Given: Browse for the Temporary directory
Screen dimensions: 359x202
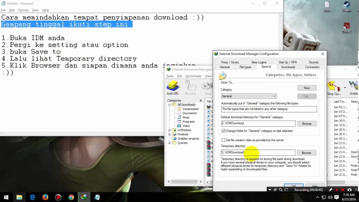Looking at the screenshot, I should (306, 153).
